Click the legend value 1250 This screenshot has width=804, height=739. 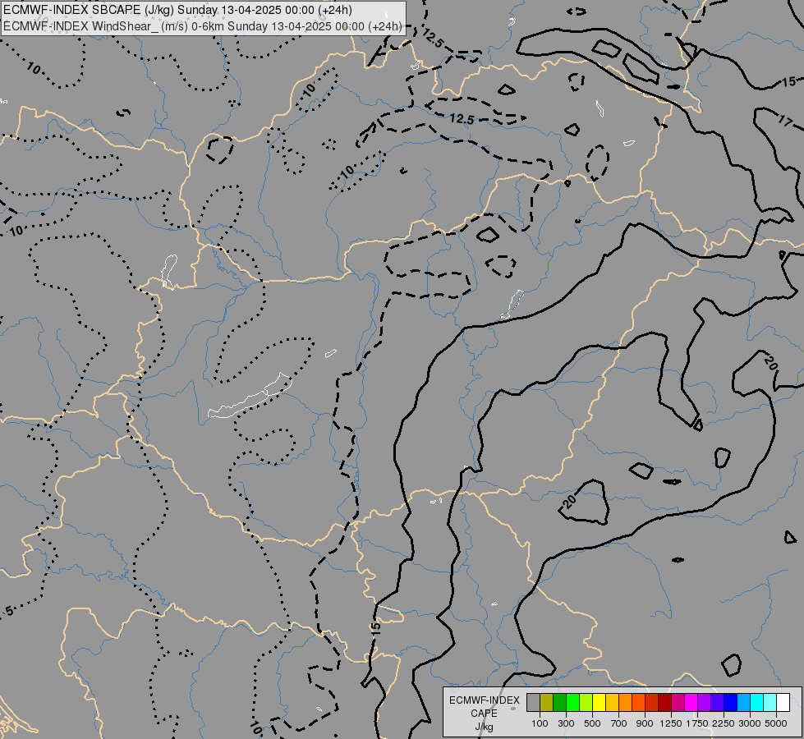tap(671, 723)
